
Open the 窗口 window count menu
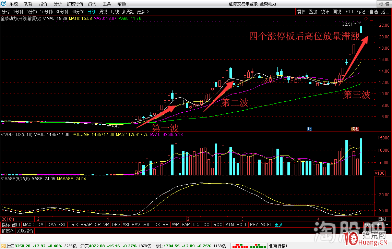[16, 225]
